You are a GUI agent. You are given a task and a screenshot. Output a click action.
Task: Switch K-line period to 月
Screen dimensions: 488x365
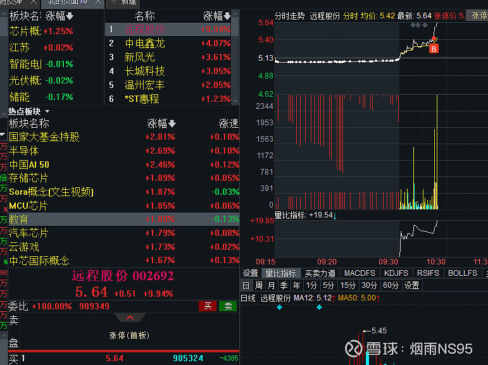tap(271, 285)
